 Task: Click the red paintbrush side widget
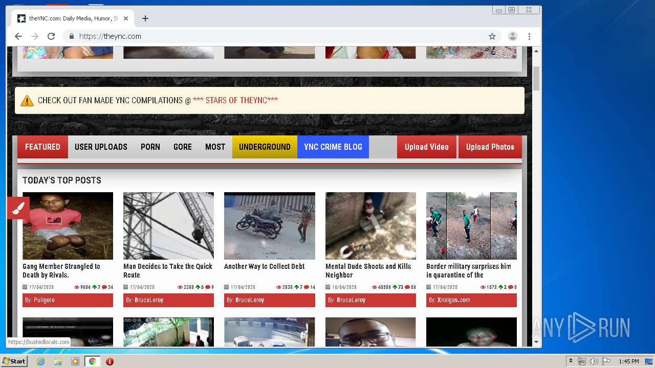[x=18, y=208]
